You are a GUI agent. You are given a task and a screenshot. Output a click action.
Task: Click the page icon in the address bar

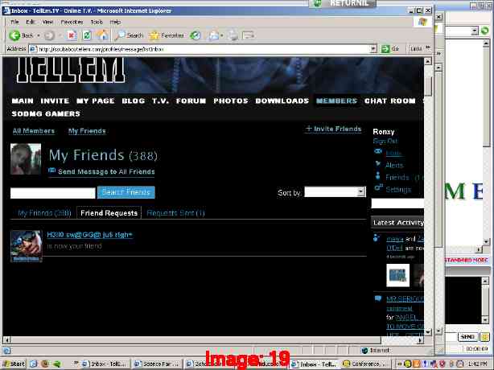point(33,49)
